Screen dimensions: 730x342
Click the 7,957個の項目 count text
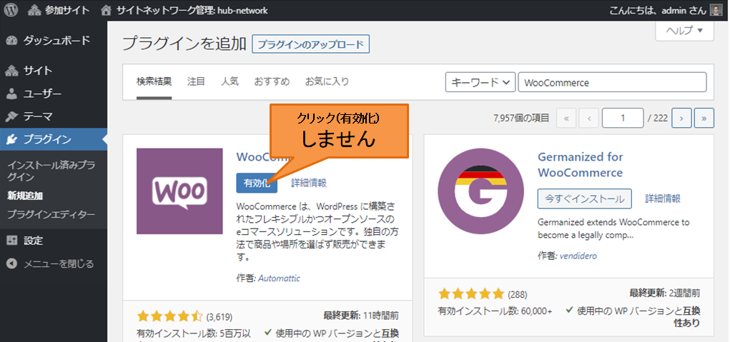[521, 118]
